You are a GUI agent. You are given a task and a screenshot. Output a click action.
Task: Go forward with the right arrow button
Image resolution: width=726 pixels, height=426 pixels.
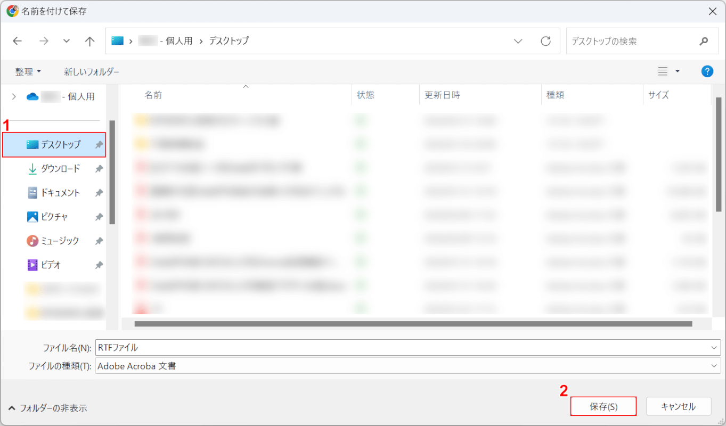(44, 41)
